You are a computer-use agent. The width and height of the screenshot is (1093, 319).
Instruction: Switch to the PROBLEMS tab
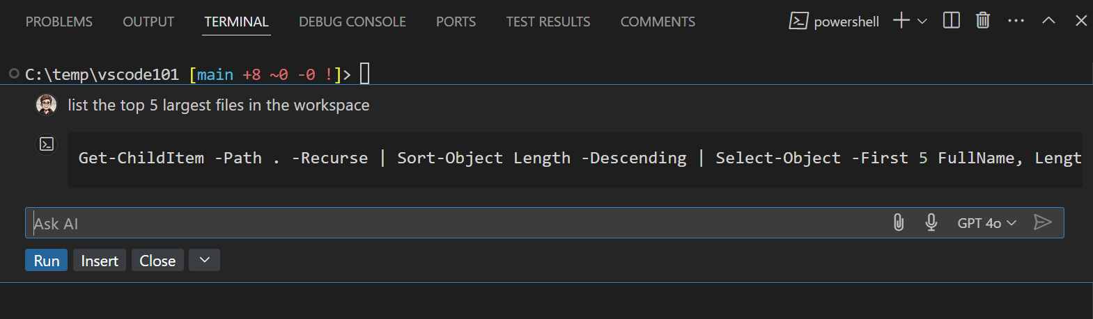(59, 22)
